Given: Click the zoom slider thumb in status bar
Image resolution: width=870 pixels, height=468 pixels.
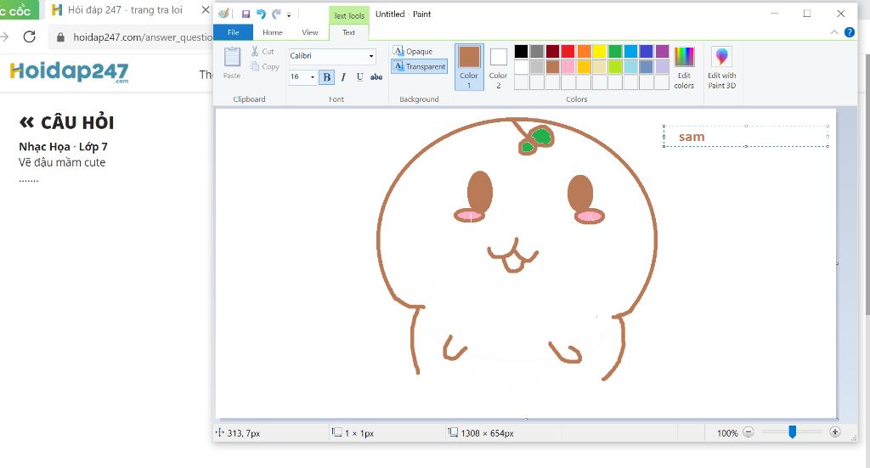Looking at the screenshot, I should click(793, 432).
